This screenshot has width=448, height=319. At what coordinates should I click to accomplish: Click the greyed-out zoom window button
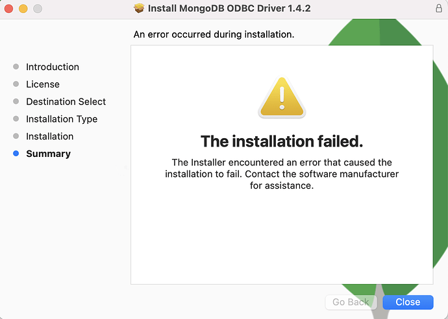(x=37, y=8)
